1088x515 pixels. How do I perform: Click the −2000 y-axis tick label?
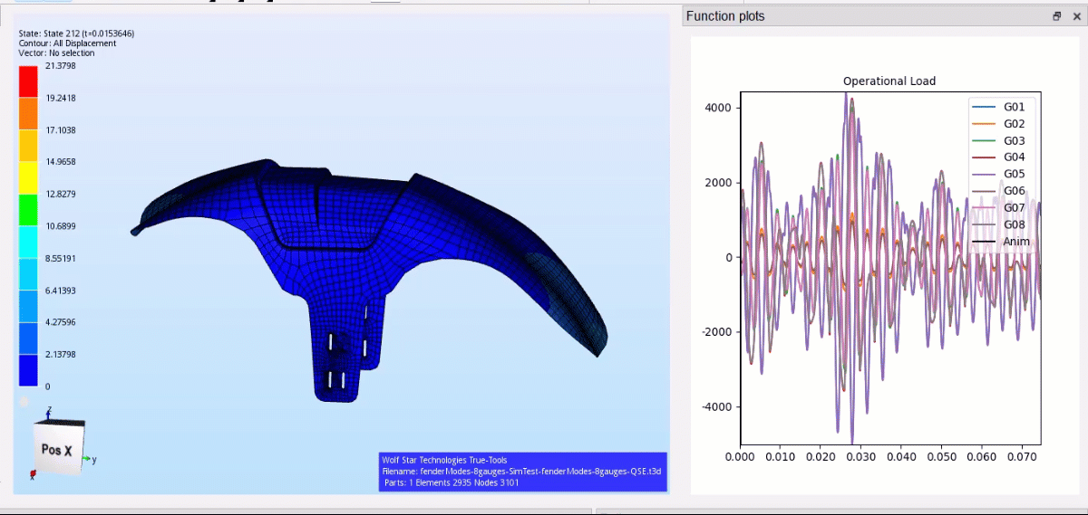point(714,332)
